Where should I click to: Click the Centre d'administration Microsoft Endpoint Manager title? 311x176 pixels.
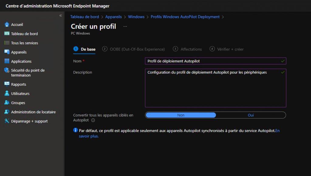pos(57,6)
